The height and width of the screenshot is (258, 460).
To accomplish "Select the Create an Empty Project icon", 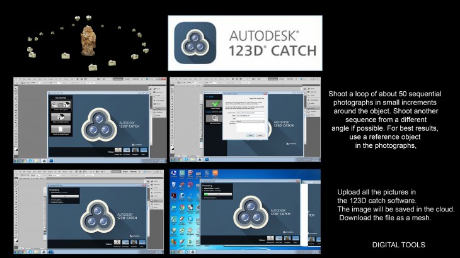I will pos(60,129).
